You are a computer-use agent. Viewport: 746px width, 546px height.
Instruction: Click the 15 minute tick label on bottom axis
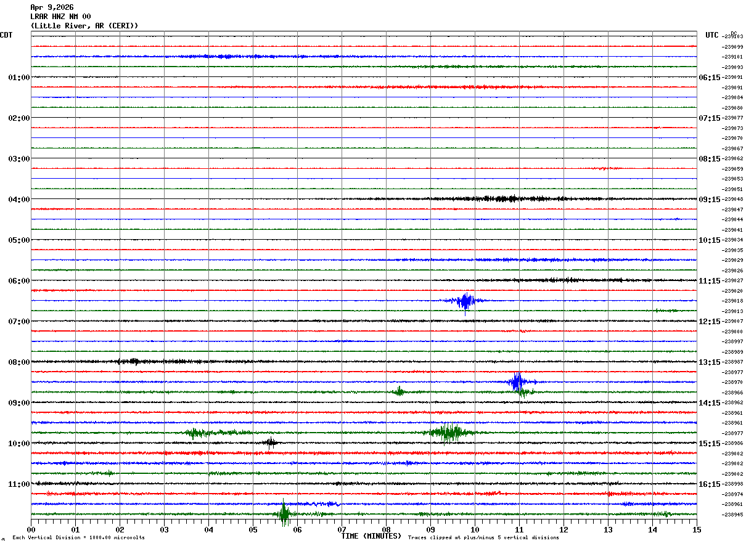(697, 529)
